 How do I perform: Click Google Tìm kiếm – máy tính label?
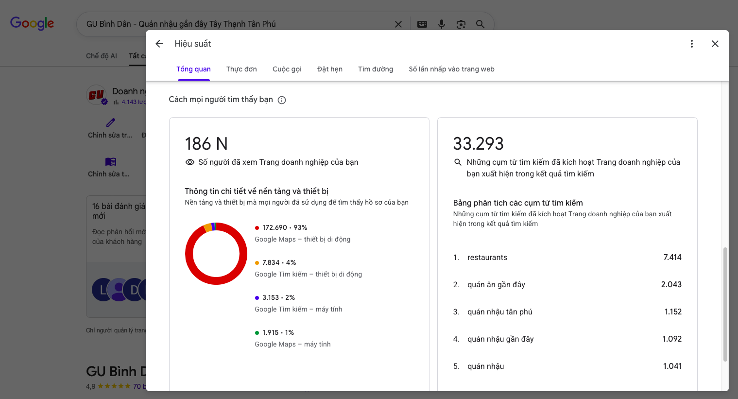298,309
